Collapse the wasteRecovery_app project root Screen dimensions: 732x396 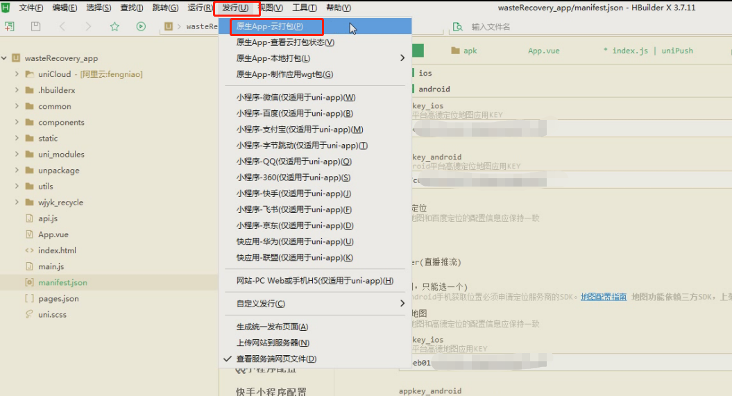[4, 58]
